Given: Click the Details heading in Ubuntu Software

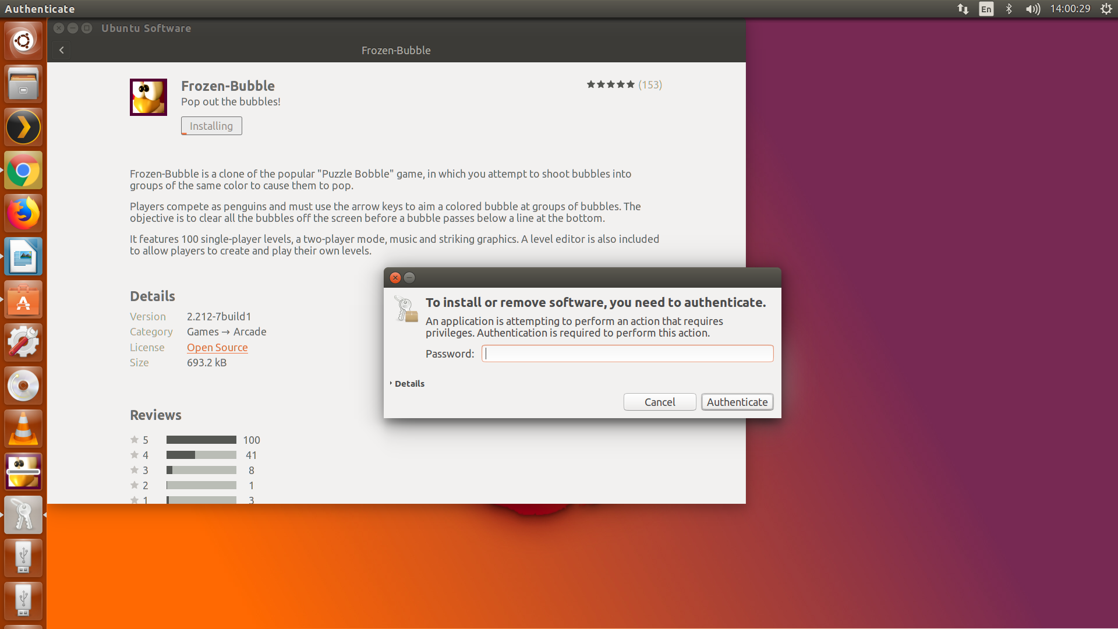Looking at the screenshot, I should click(x=153, y=296).
